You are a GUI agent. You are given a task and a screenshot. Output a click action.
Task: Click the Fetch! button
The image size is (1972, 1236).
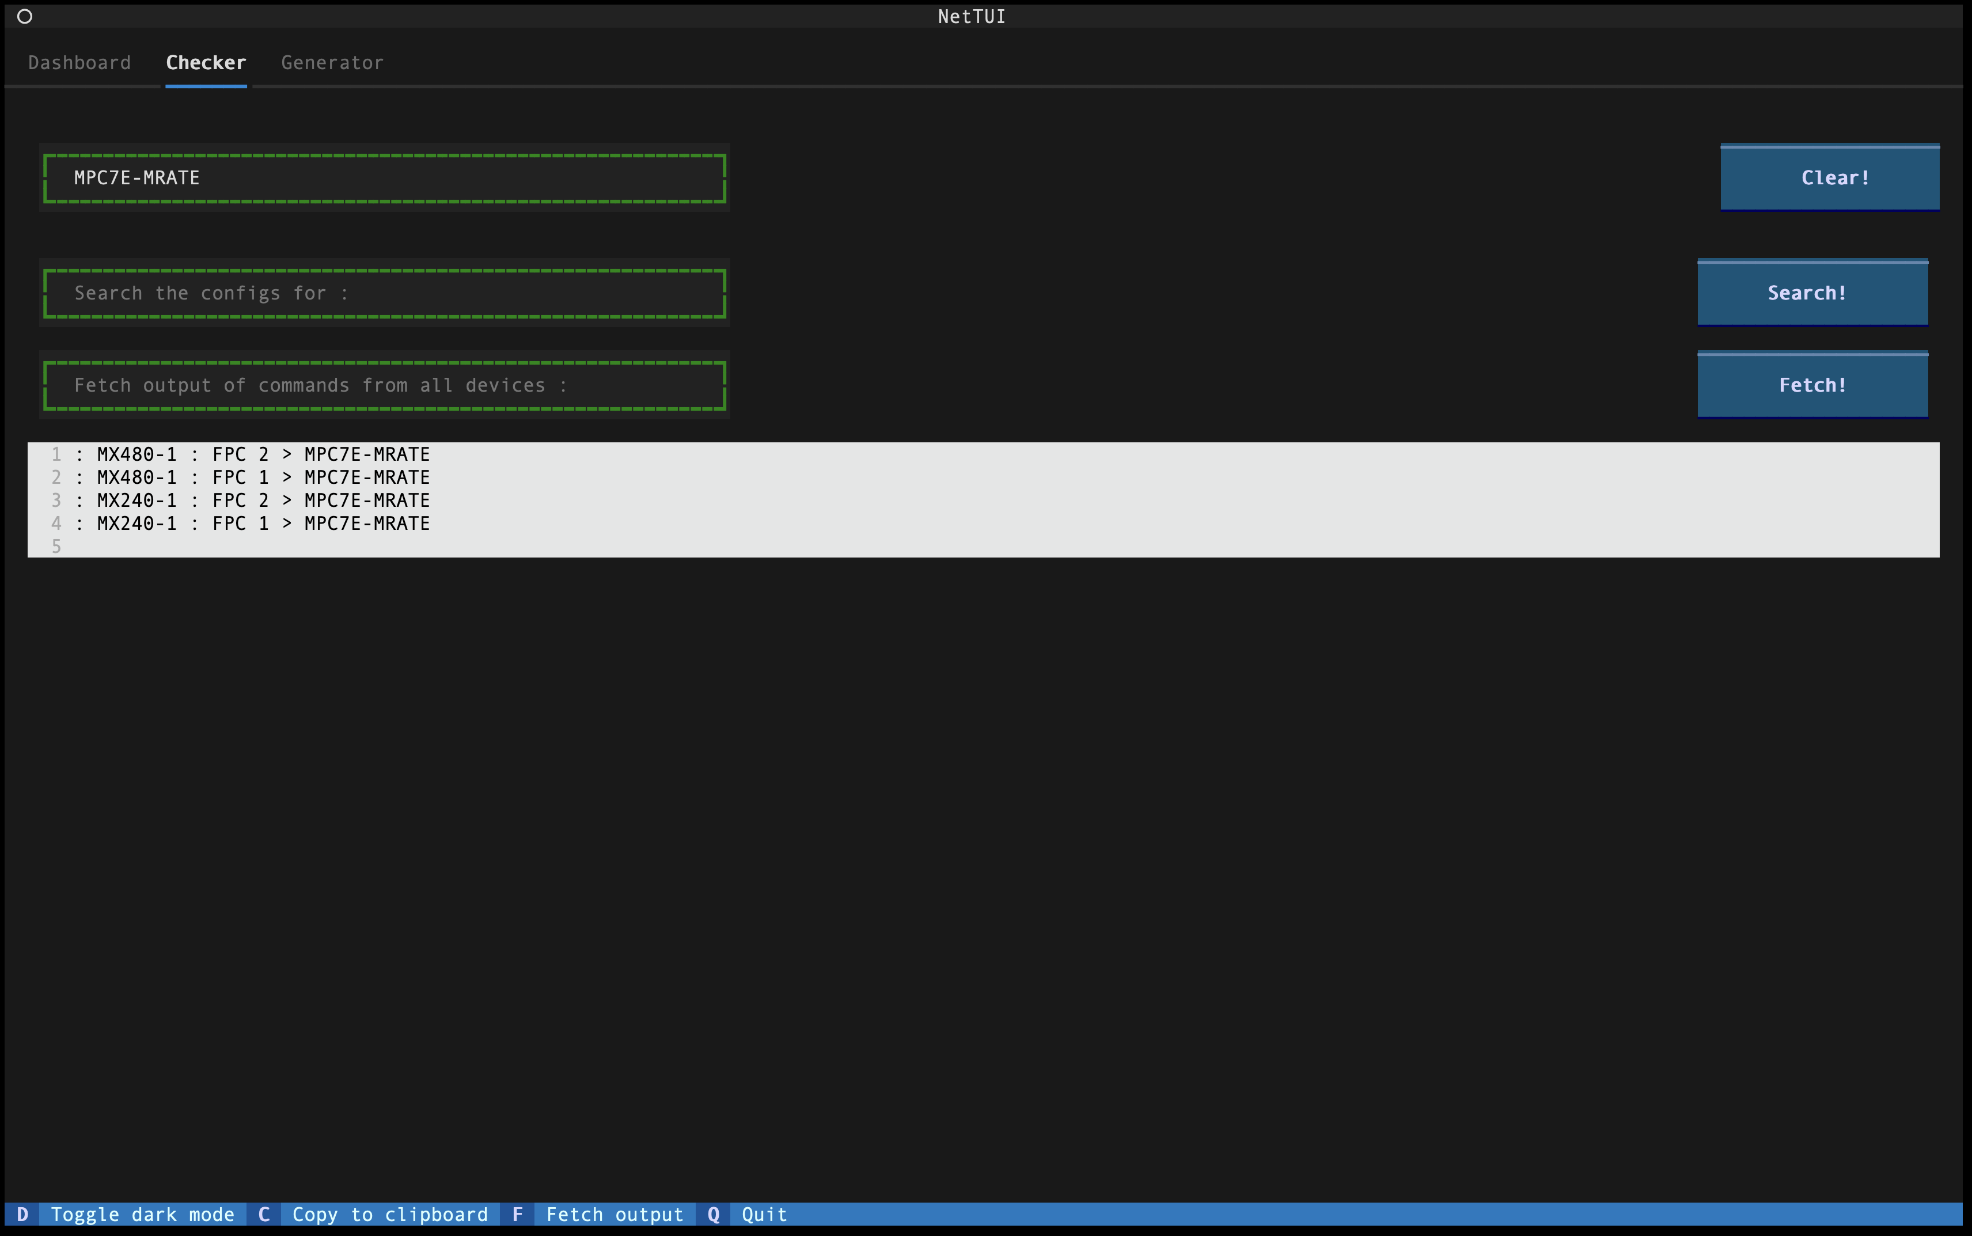1812,385
